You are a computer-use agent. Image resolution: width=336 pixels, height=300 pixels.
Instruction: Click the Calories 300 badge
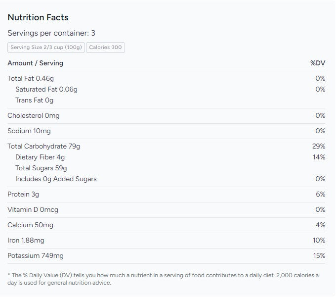point(106,48)
